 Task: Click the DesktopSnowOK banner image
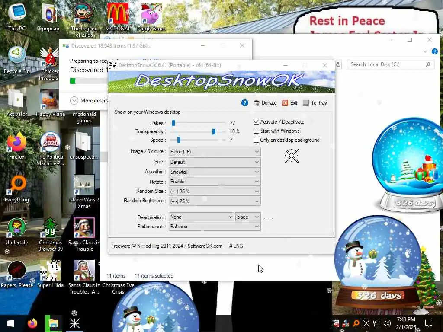coord(221,82)
